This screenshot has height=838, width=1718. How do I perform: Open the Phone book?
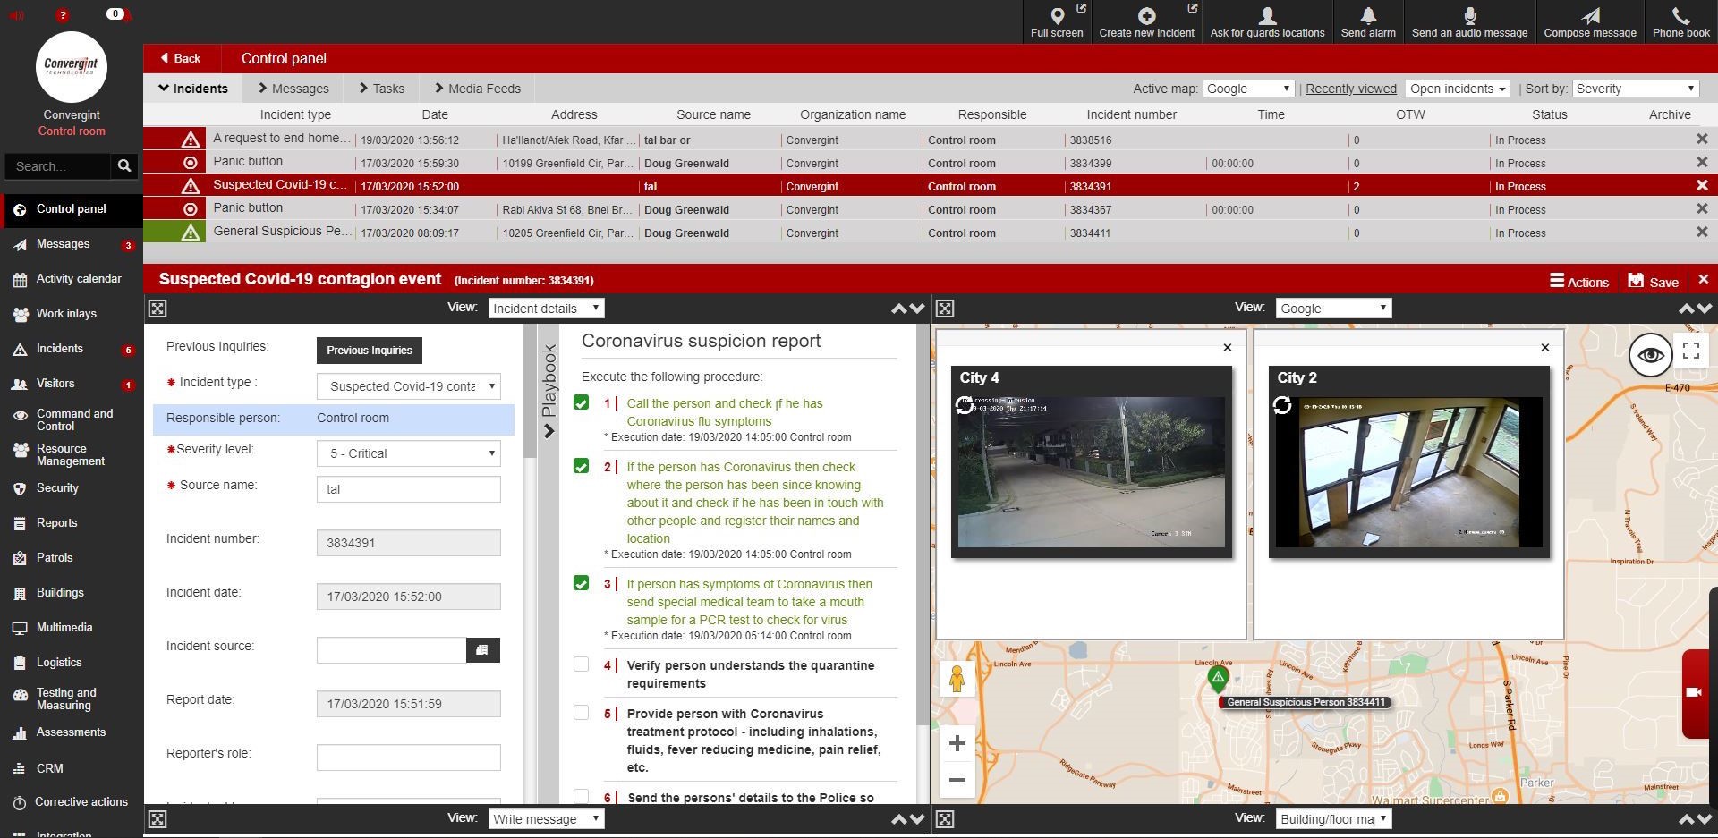click(x=1680, y=16)
